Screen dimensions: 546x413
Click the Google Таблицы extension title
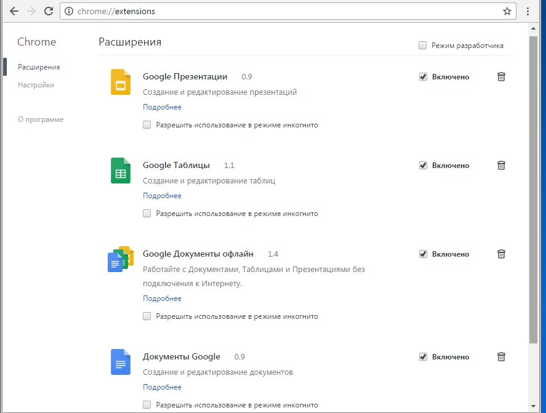click(176, 165)
